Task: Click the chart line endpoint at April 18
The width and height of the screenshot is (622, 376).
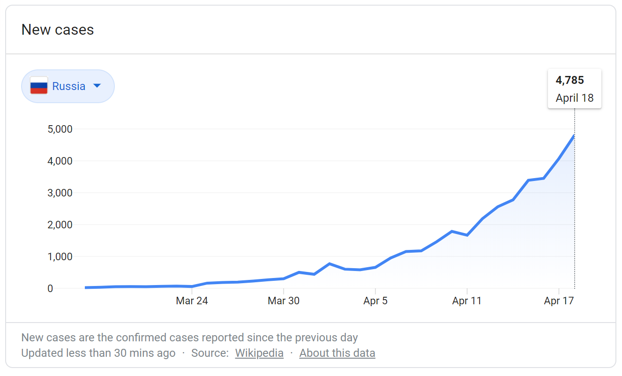Action: pyautogui.click(x=574, y=136)
